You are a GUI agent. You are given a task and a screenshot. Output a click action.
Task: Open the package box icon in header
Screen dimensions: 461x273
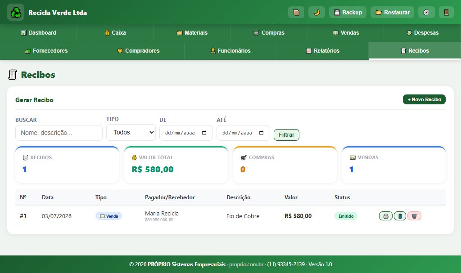296,12
